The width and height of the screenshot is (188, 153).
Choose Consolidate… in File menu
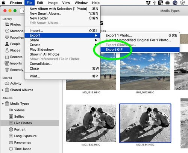click(x=62, y=64)
